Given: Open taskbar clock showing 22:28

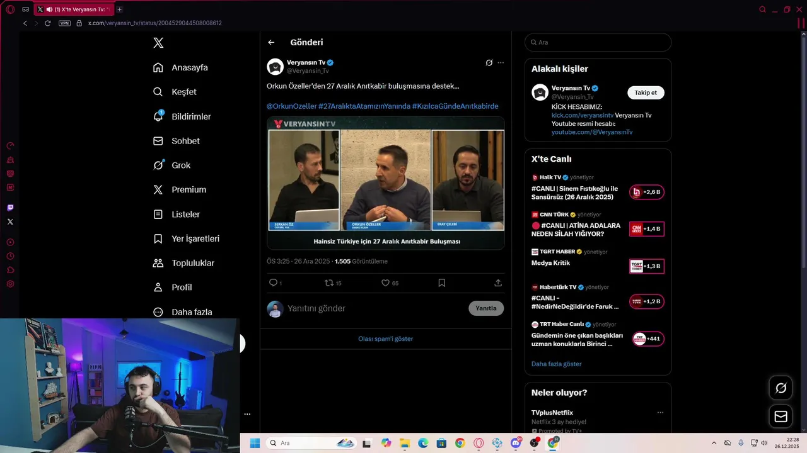Looking at the screenshot, I should [787, 443].
